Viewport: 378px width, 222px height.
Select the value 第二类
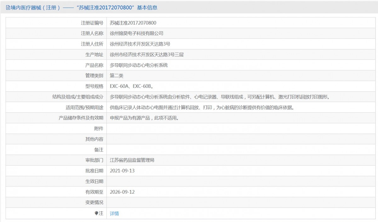click(x=117, y=76)
